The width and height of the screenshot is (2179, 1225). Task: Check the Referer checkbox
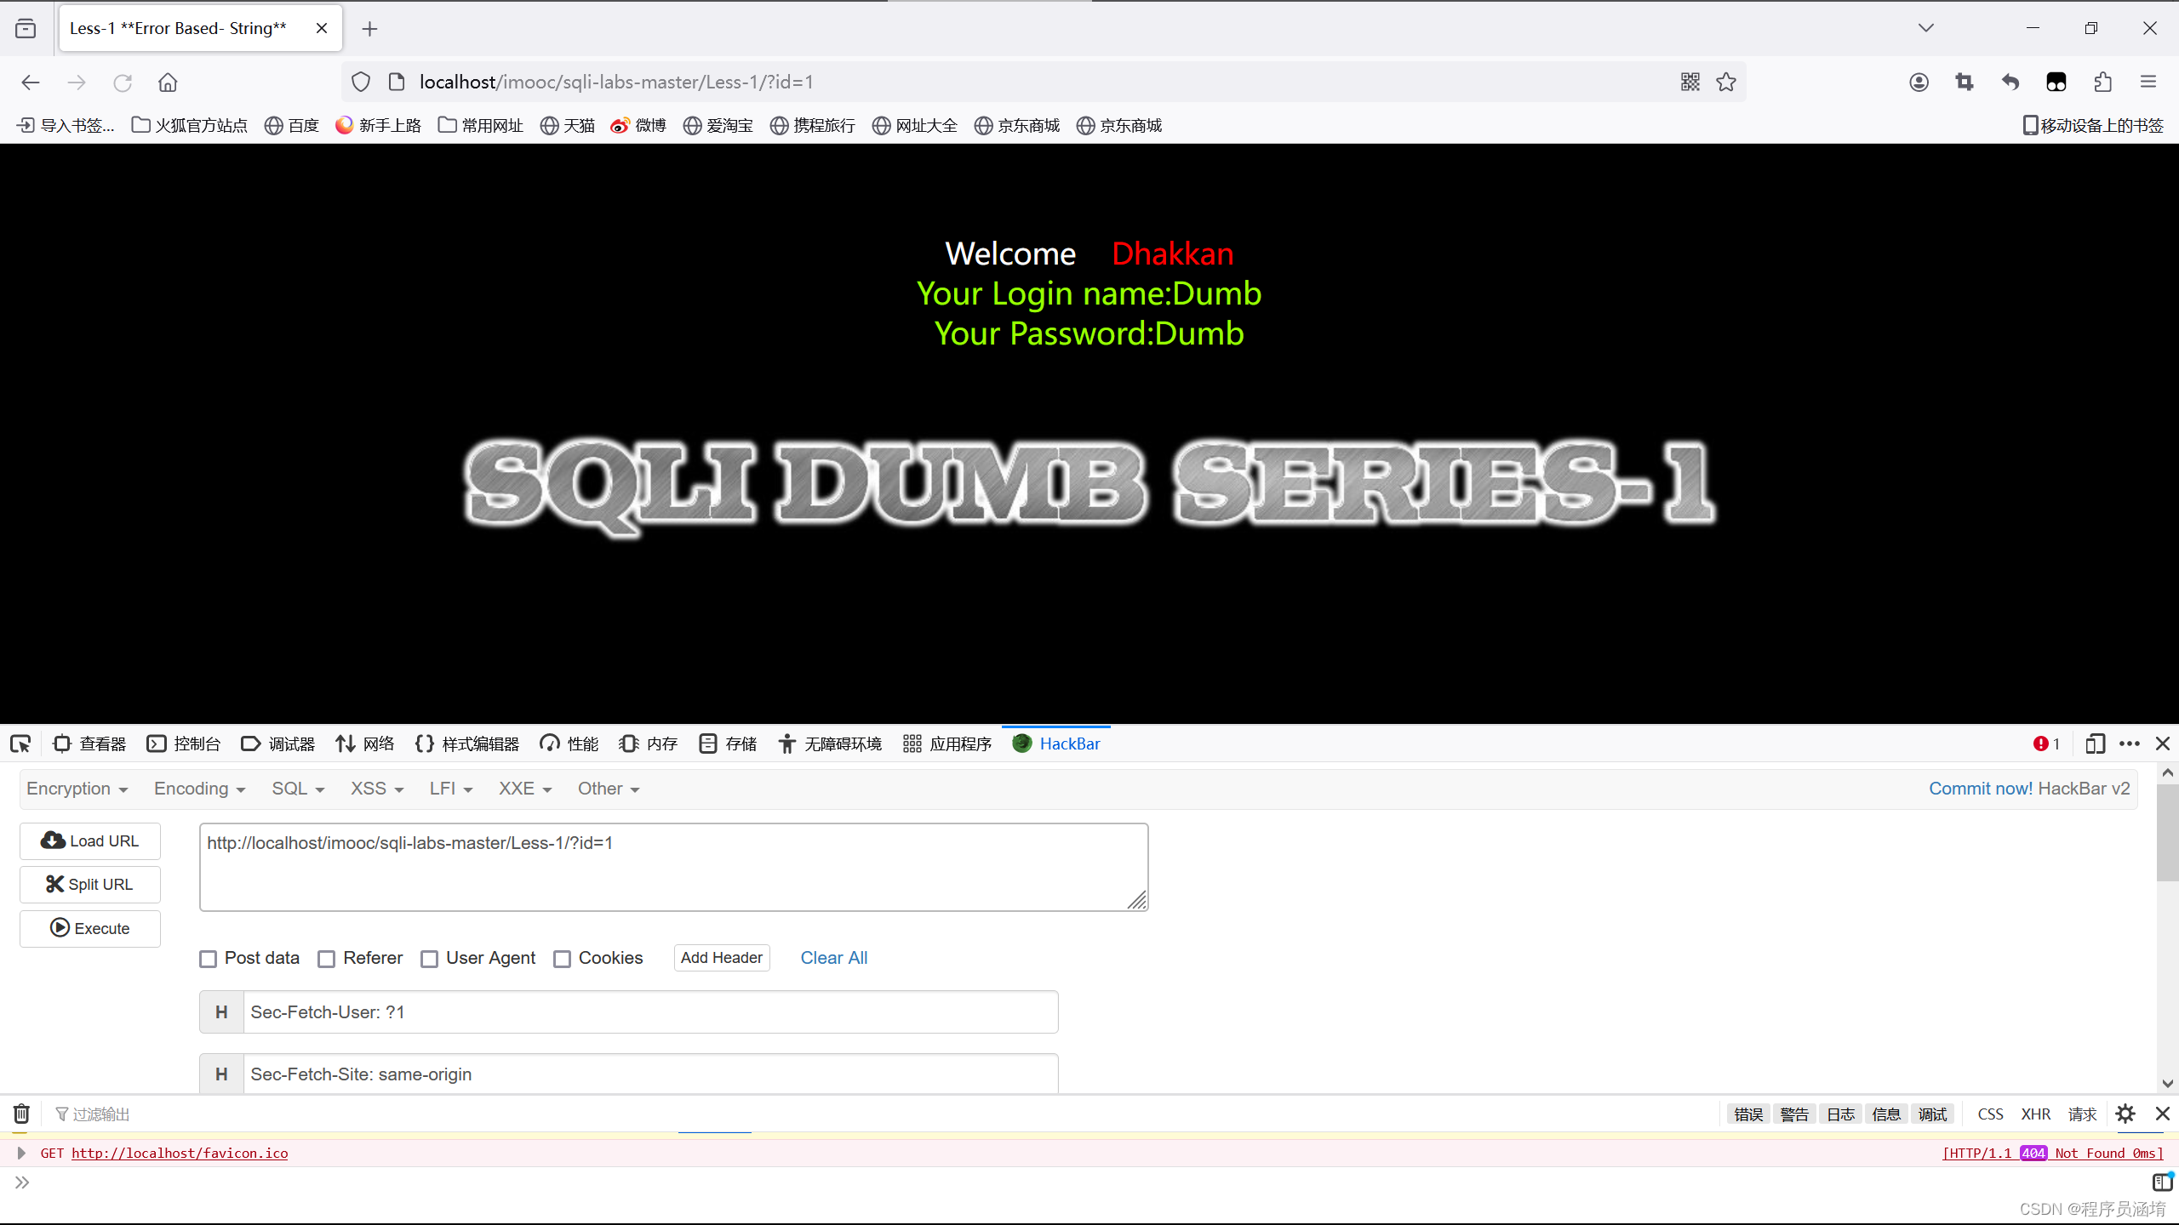point(327,959)
